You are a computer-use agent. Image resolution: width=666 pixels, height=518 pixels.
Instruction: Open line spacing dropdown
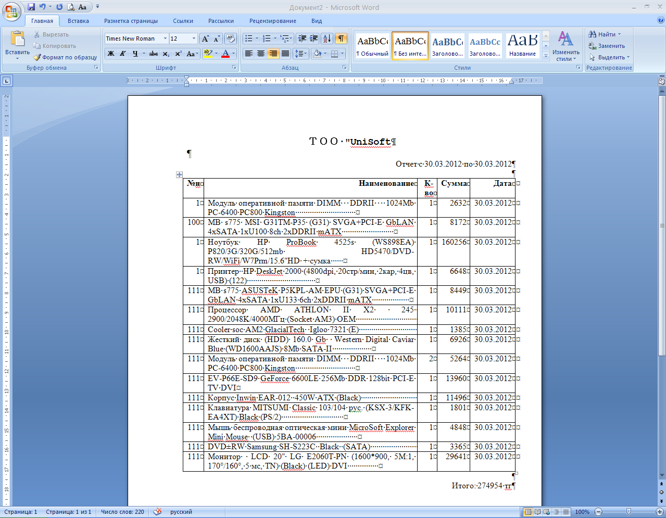tap(301, 54)
